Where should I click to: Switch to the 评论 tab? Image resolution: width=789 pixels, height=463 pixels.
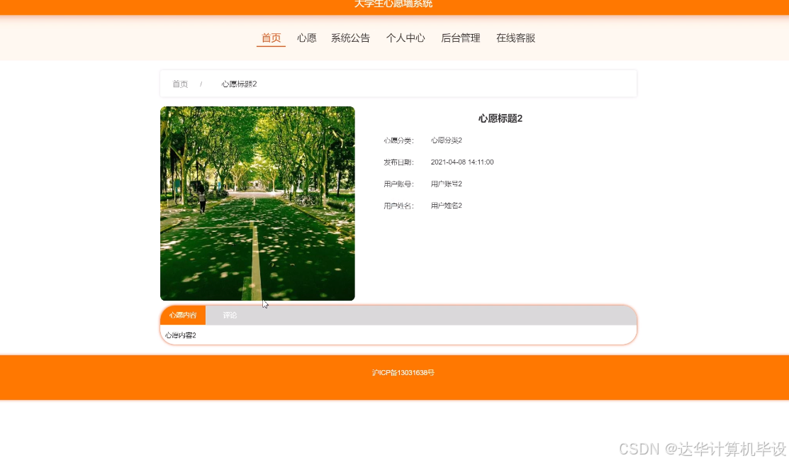click(x=230, y=315)
